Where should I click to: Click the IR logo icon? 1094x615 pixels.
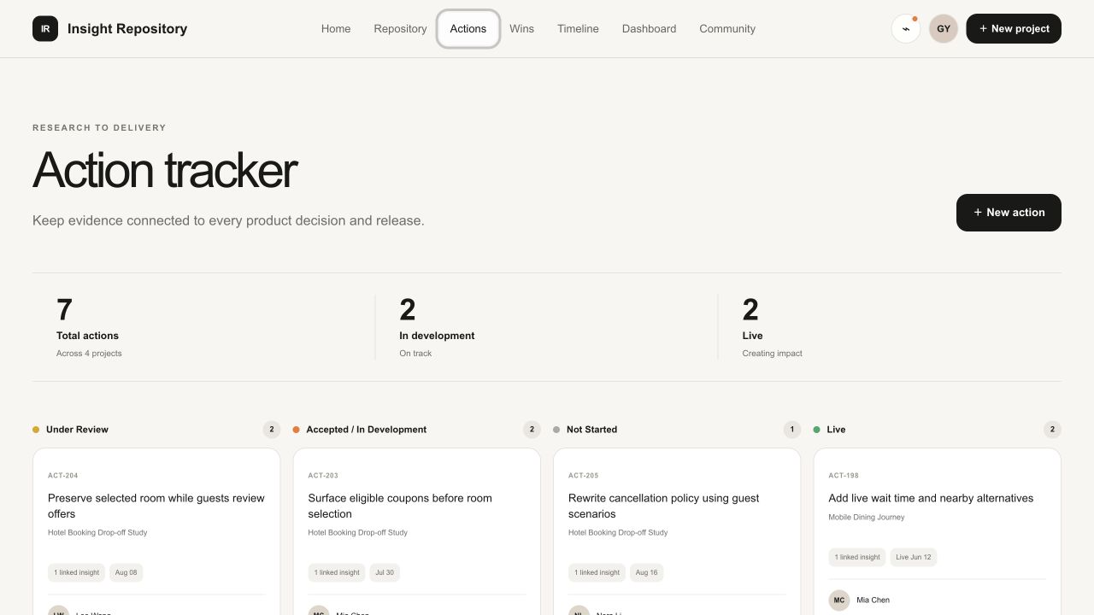click(x=45, y=28)
